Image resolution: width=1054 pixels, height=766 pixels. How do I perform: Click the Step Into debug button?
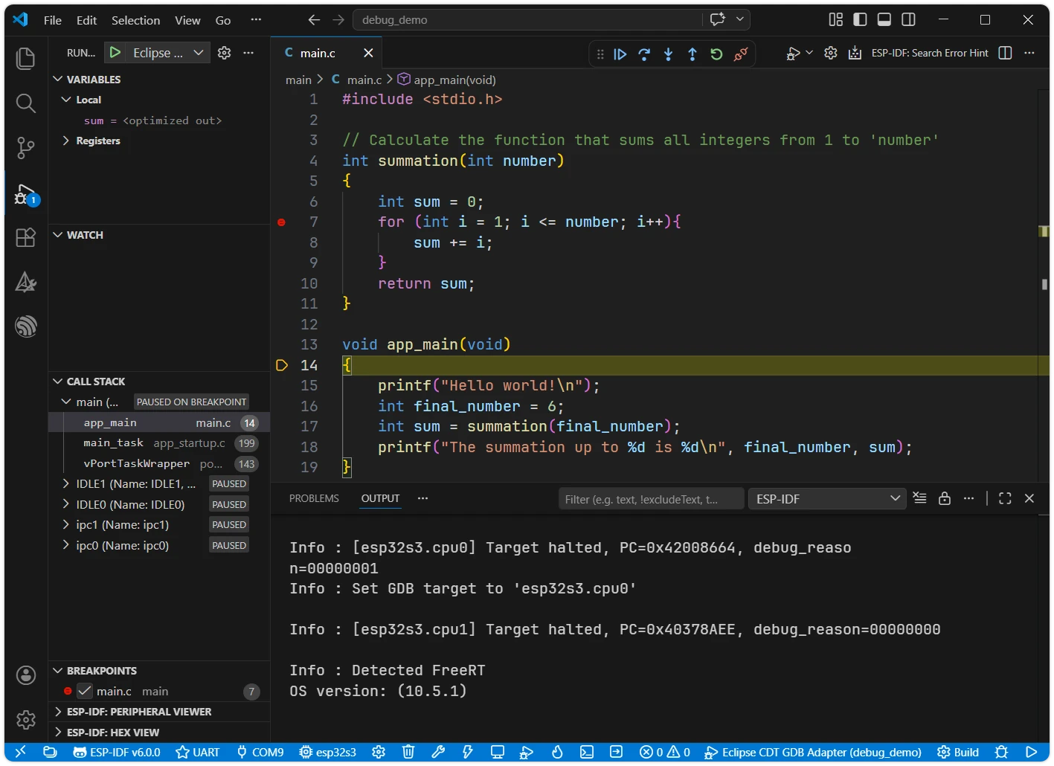(668, 54)
